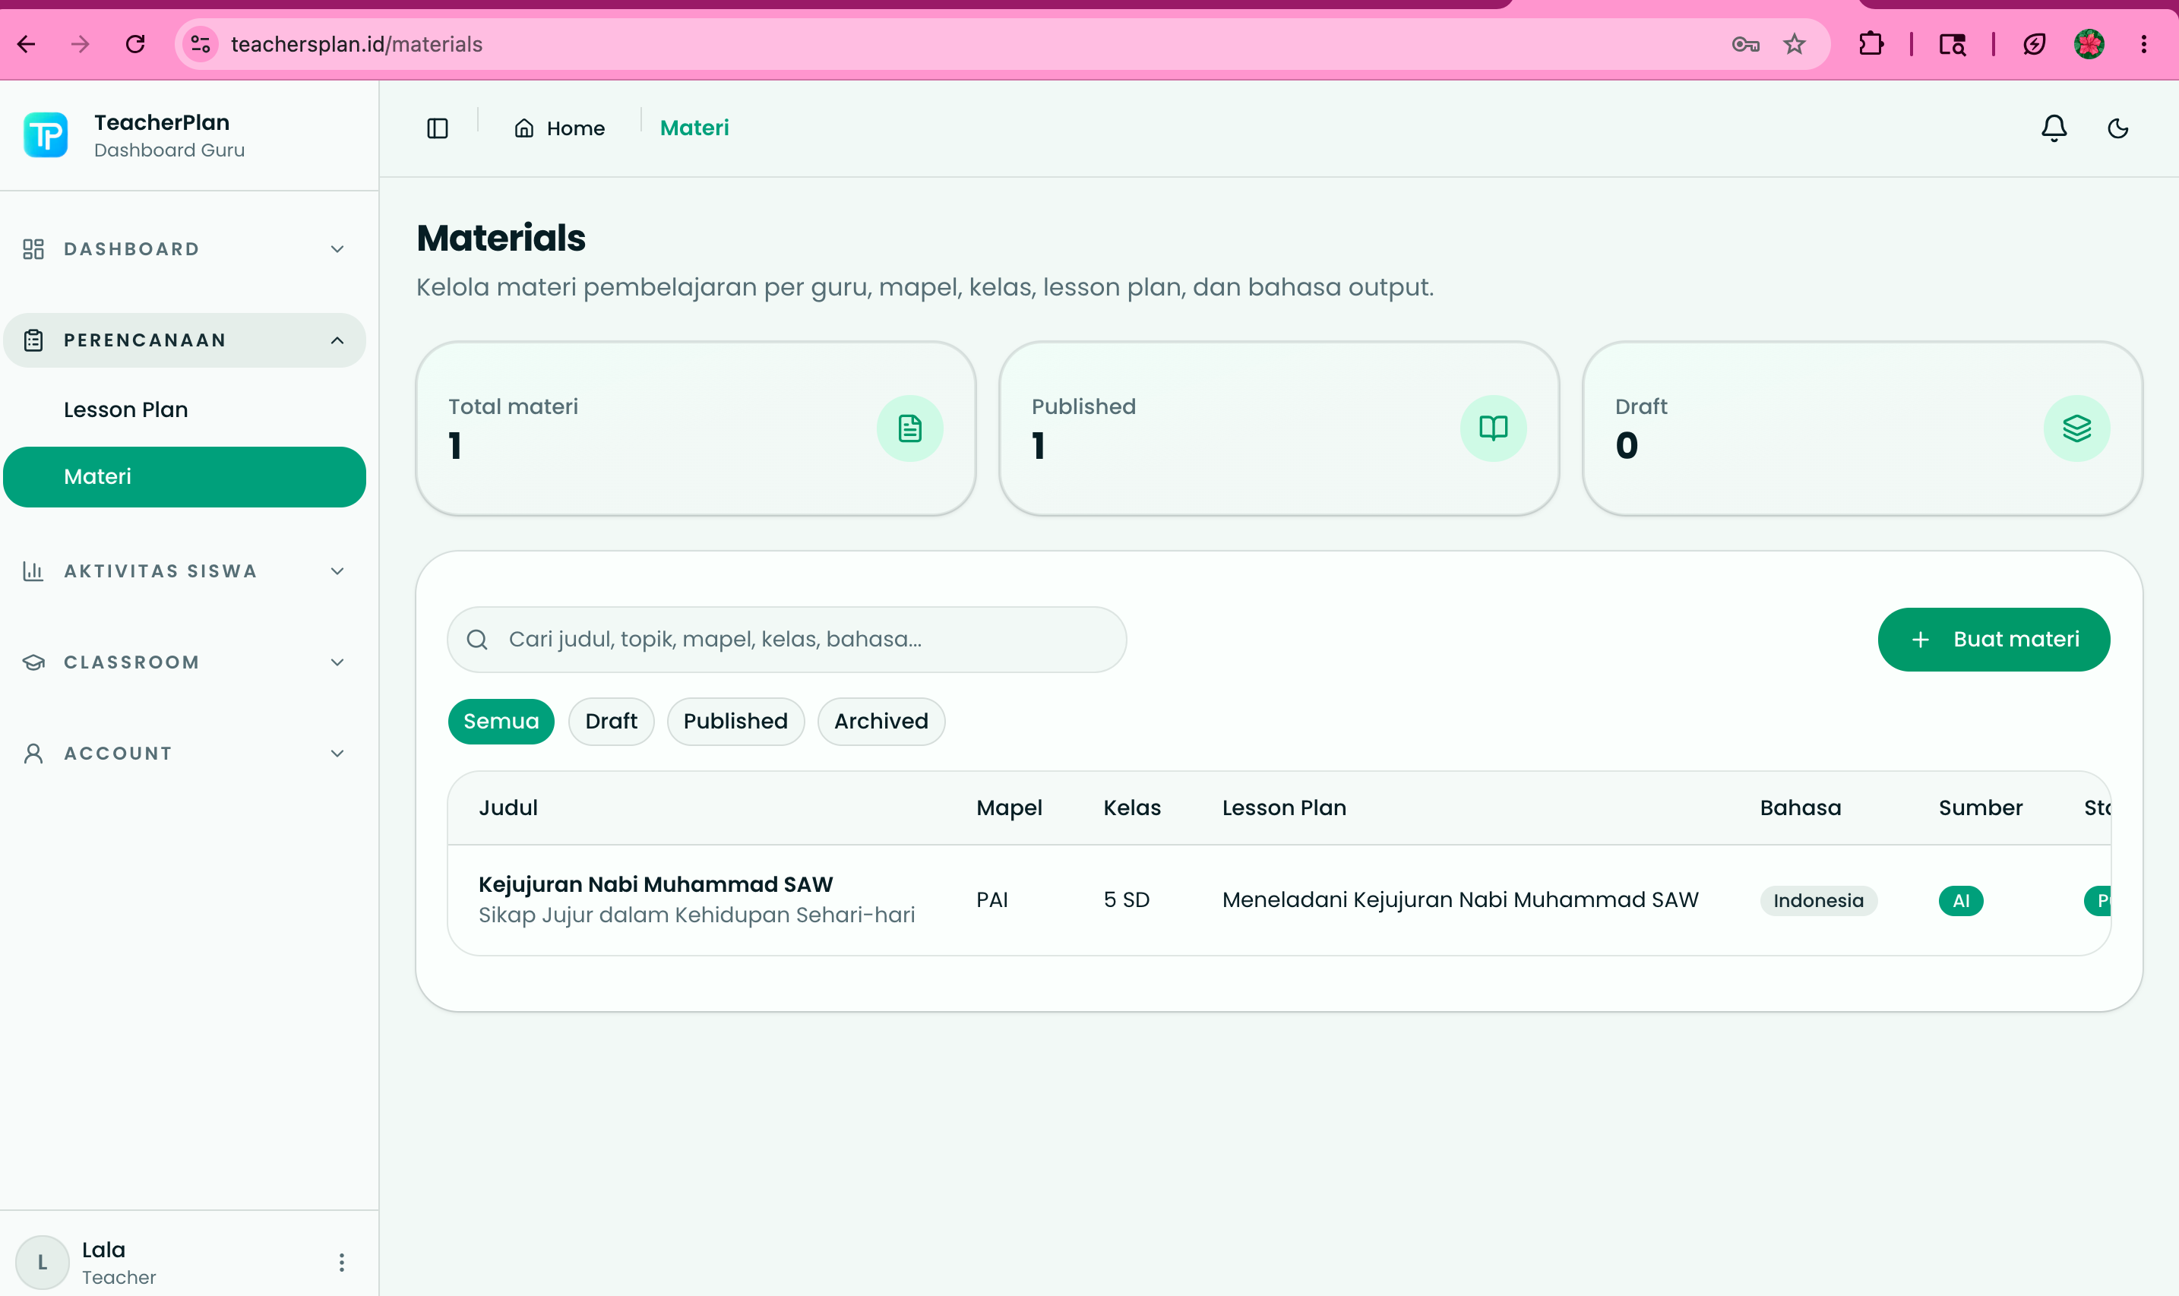Open the browser tab search icon
The height and width of the screenshot is (1296, 2179).
pyautogui.click(x=1952, y=43)
